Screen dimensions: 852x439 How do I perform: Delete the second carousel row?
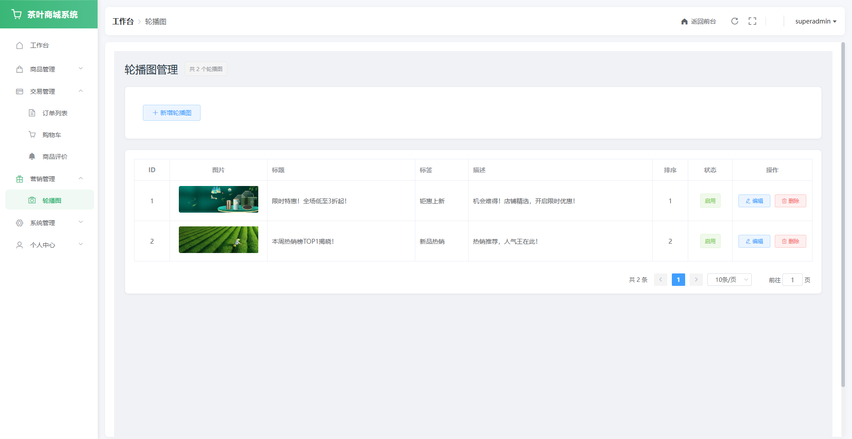click(790, 241)
